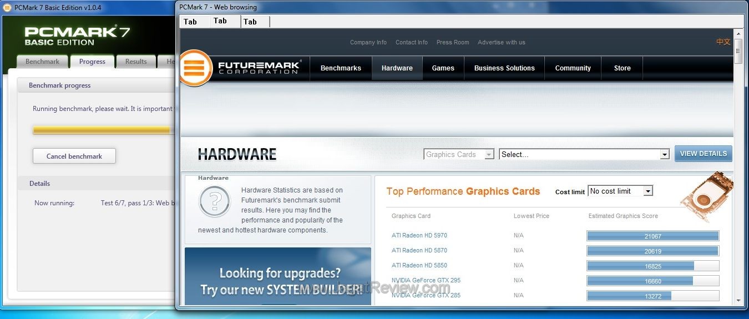
Task: Switch to Chinese language link
Action: coord(723,42)
